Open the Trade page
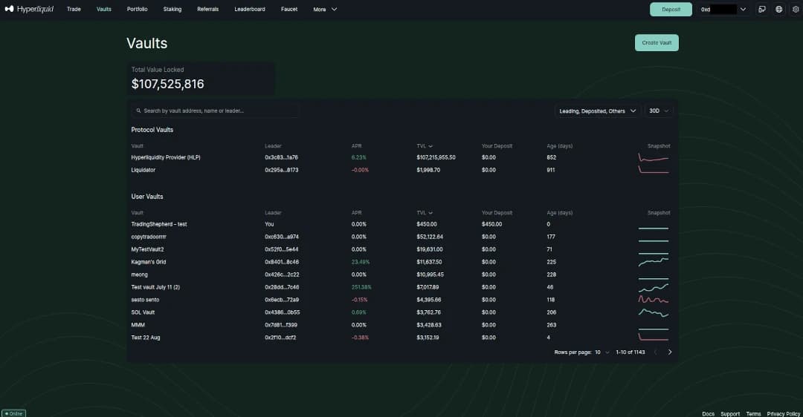Image resolution: width=803 pixels, height=417 pixels. pos(74,9)
